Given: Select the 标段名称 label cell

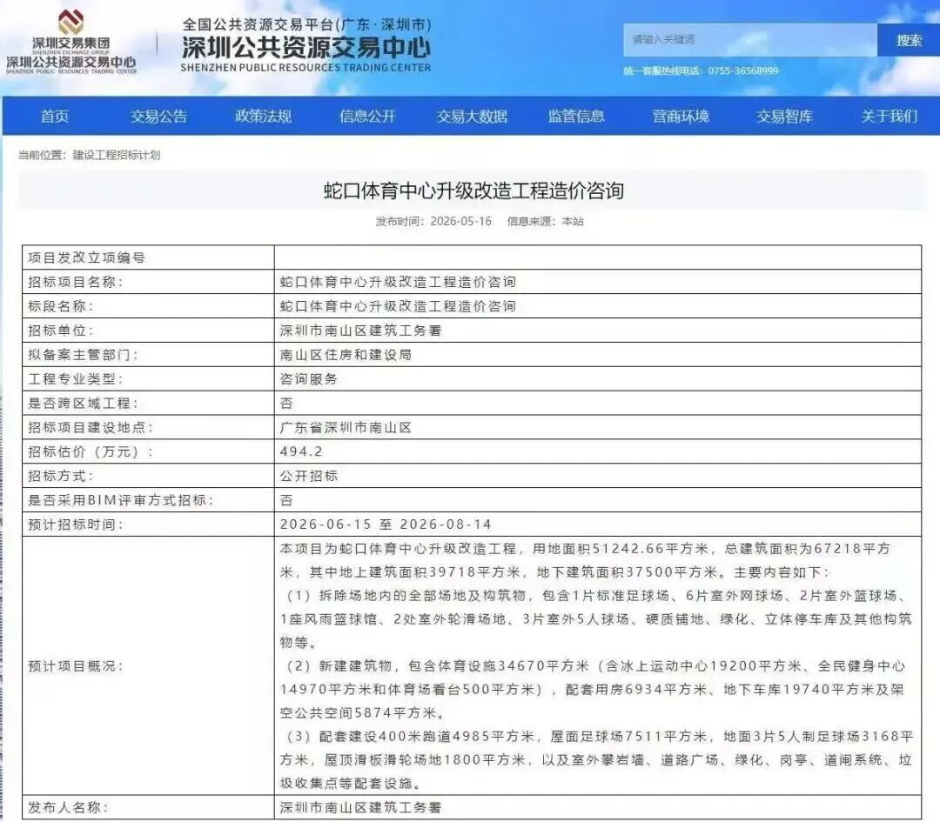Looking at the screenshot, I should 148,306.
